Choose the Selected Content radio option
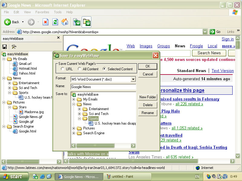The height and width of the screenshot is (181, 242). [x=104, y=69]
